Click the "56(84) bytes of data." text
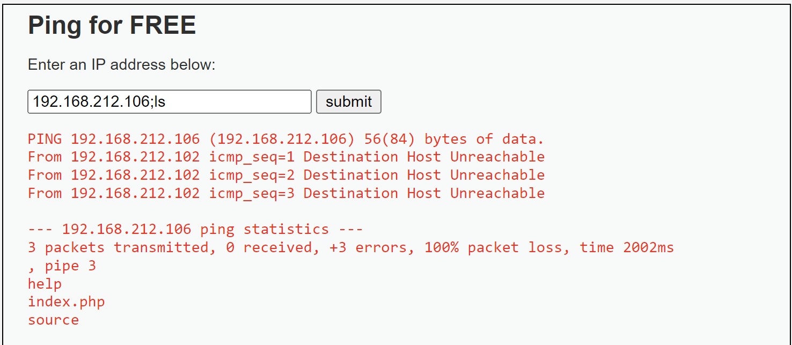Screen dimensions: 792x345 [x=454, y=140]
